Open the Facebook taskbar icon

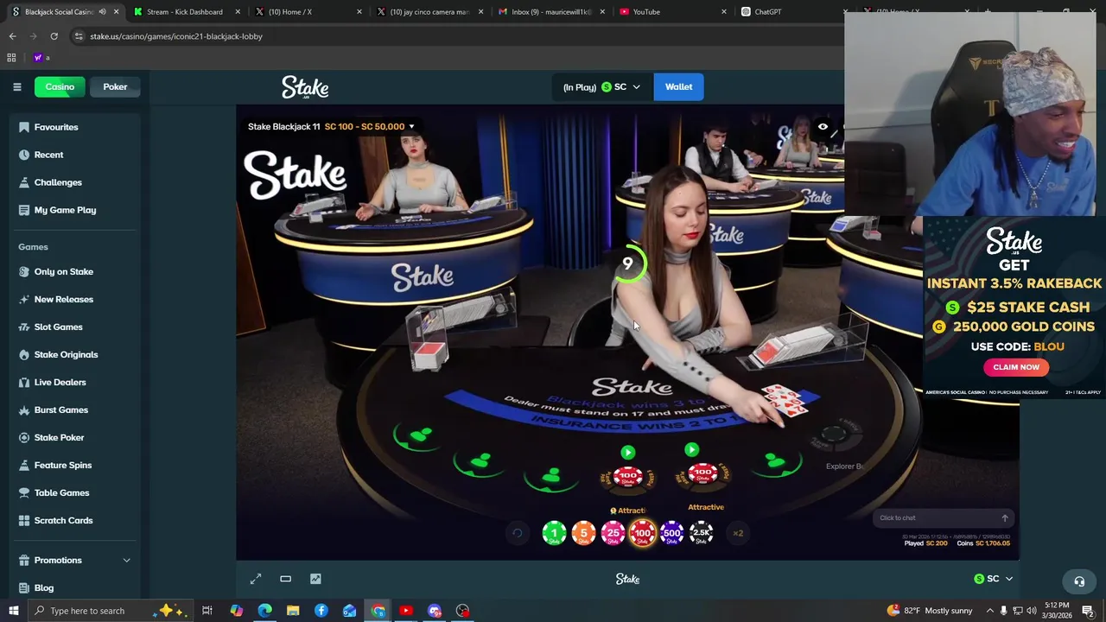tap(321, 611)
